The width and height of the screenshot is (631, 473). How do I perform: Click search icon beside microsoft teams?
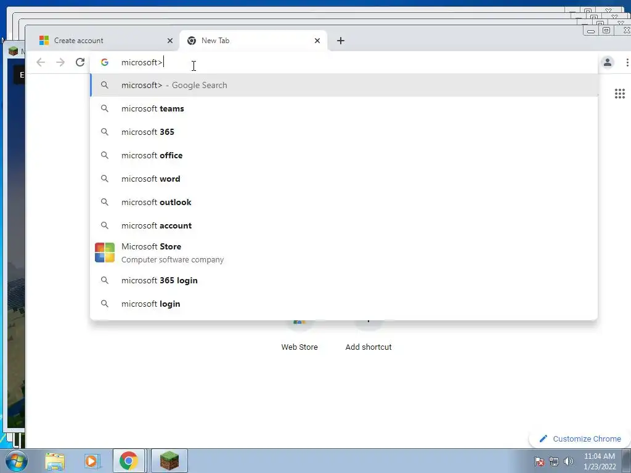click(105, 108)
